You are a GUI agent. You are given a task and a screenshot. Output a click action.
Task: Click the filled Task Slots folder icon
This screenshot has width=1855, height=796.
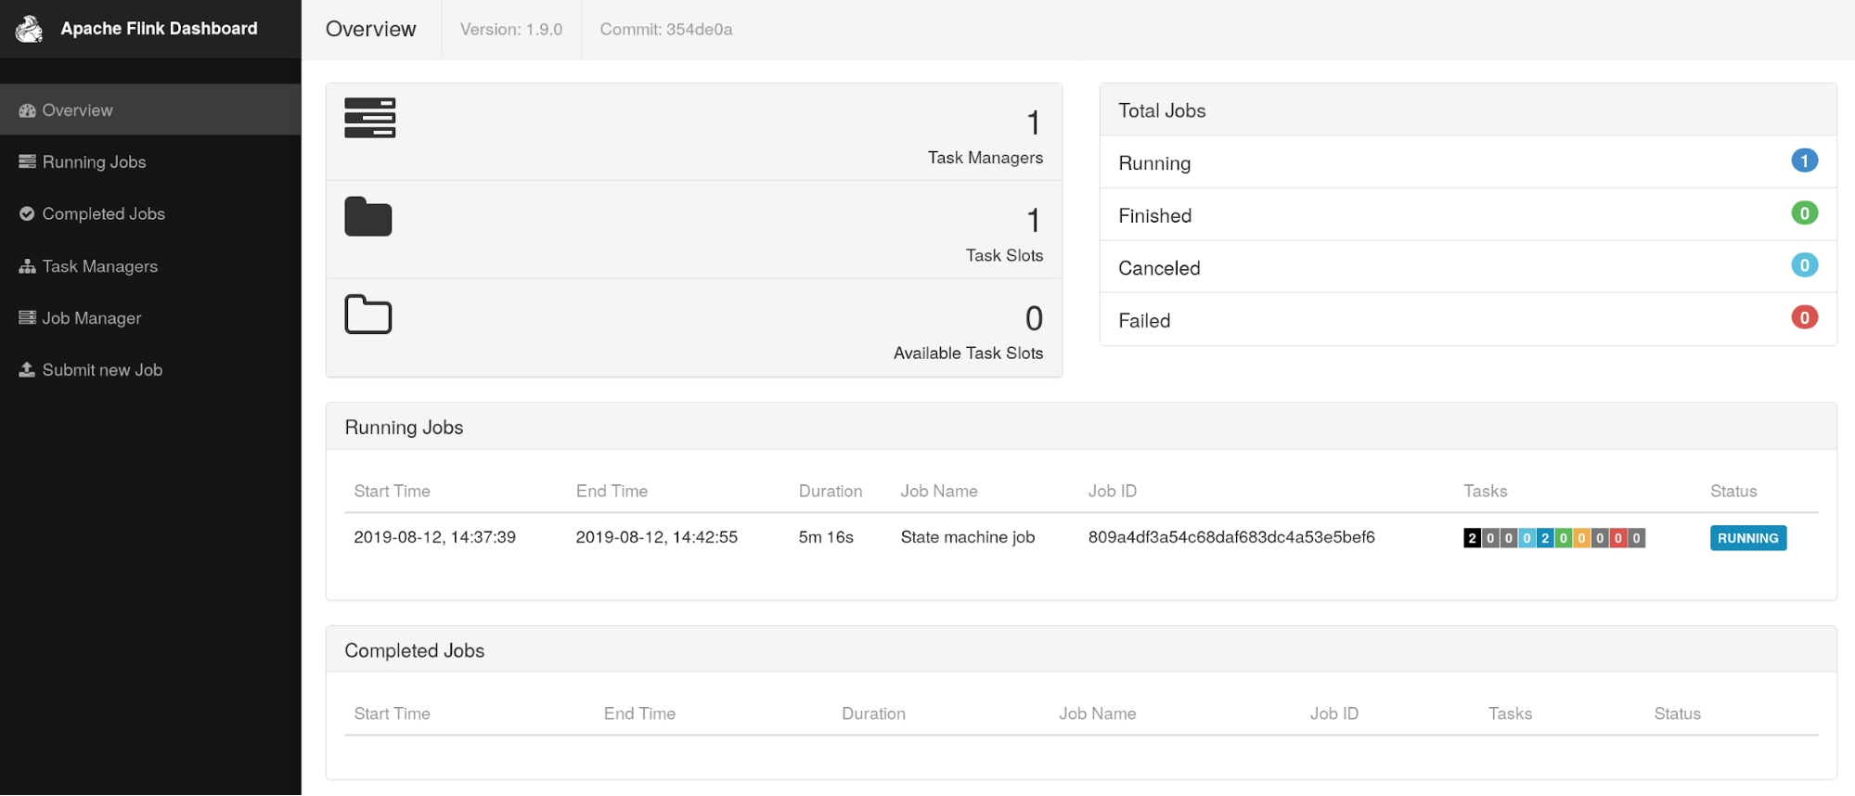[x=368, y=217]
